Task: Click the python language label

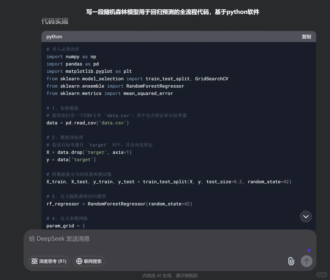Action: pyautogui.click(x=54, y=37)
